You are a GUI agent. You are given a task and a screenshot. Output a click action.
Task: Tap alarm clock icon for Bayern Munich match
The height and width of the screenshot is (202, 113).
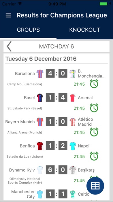94,132
